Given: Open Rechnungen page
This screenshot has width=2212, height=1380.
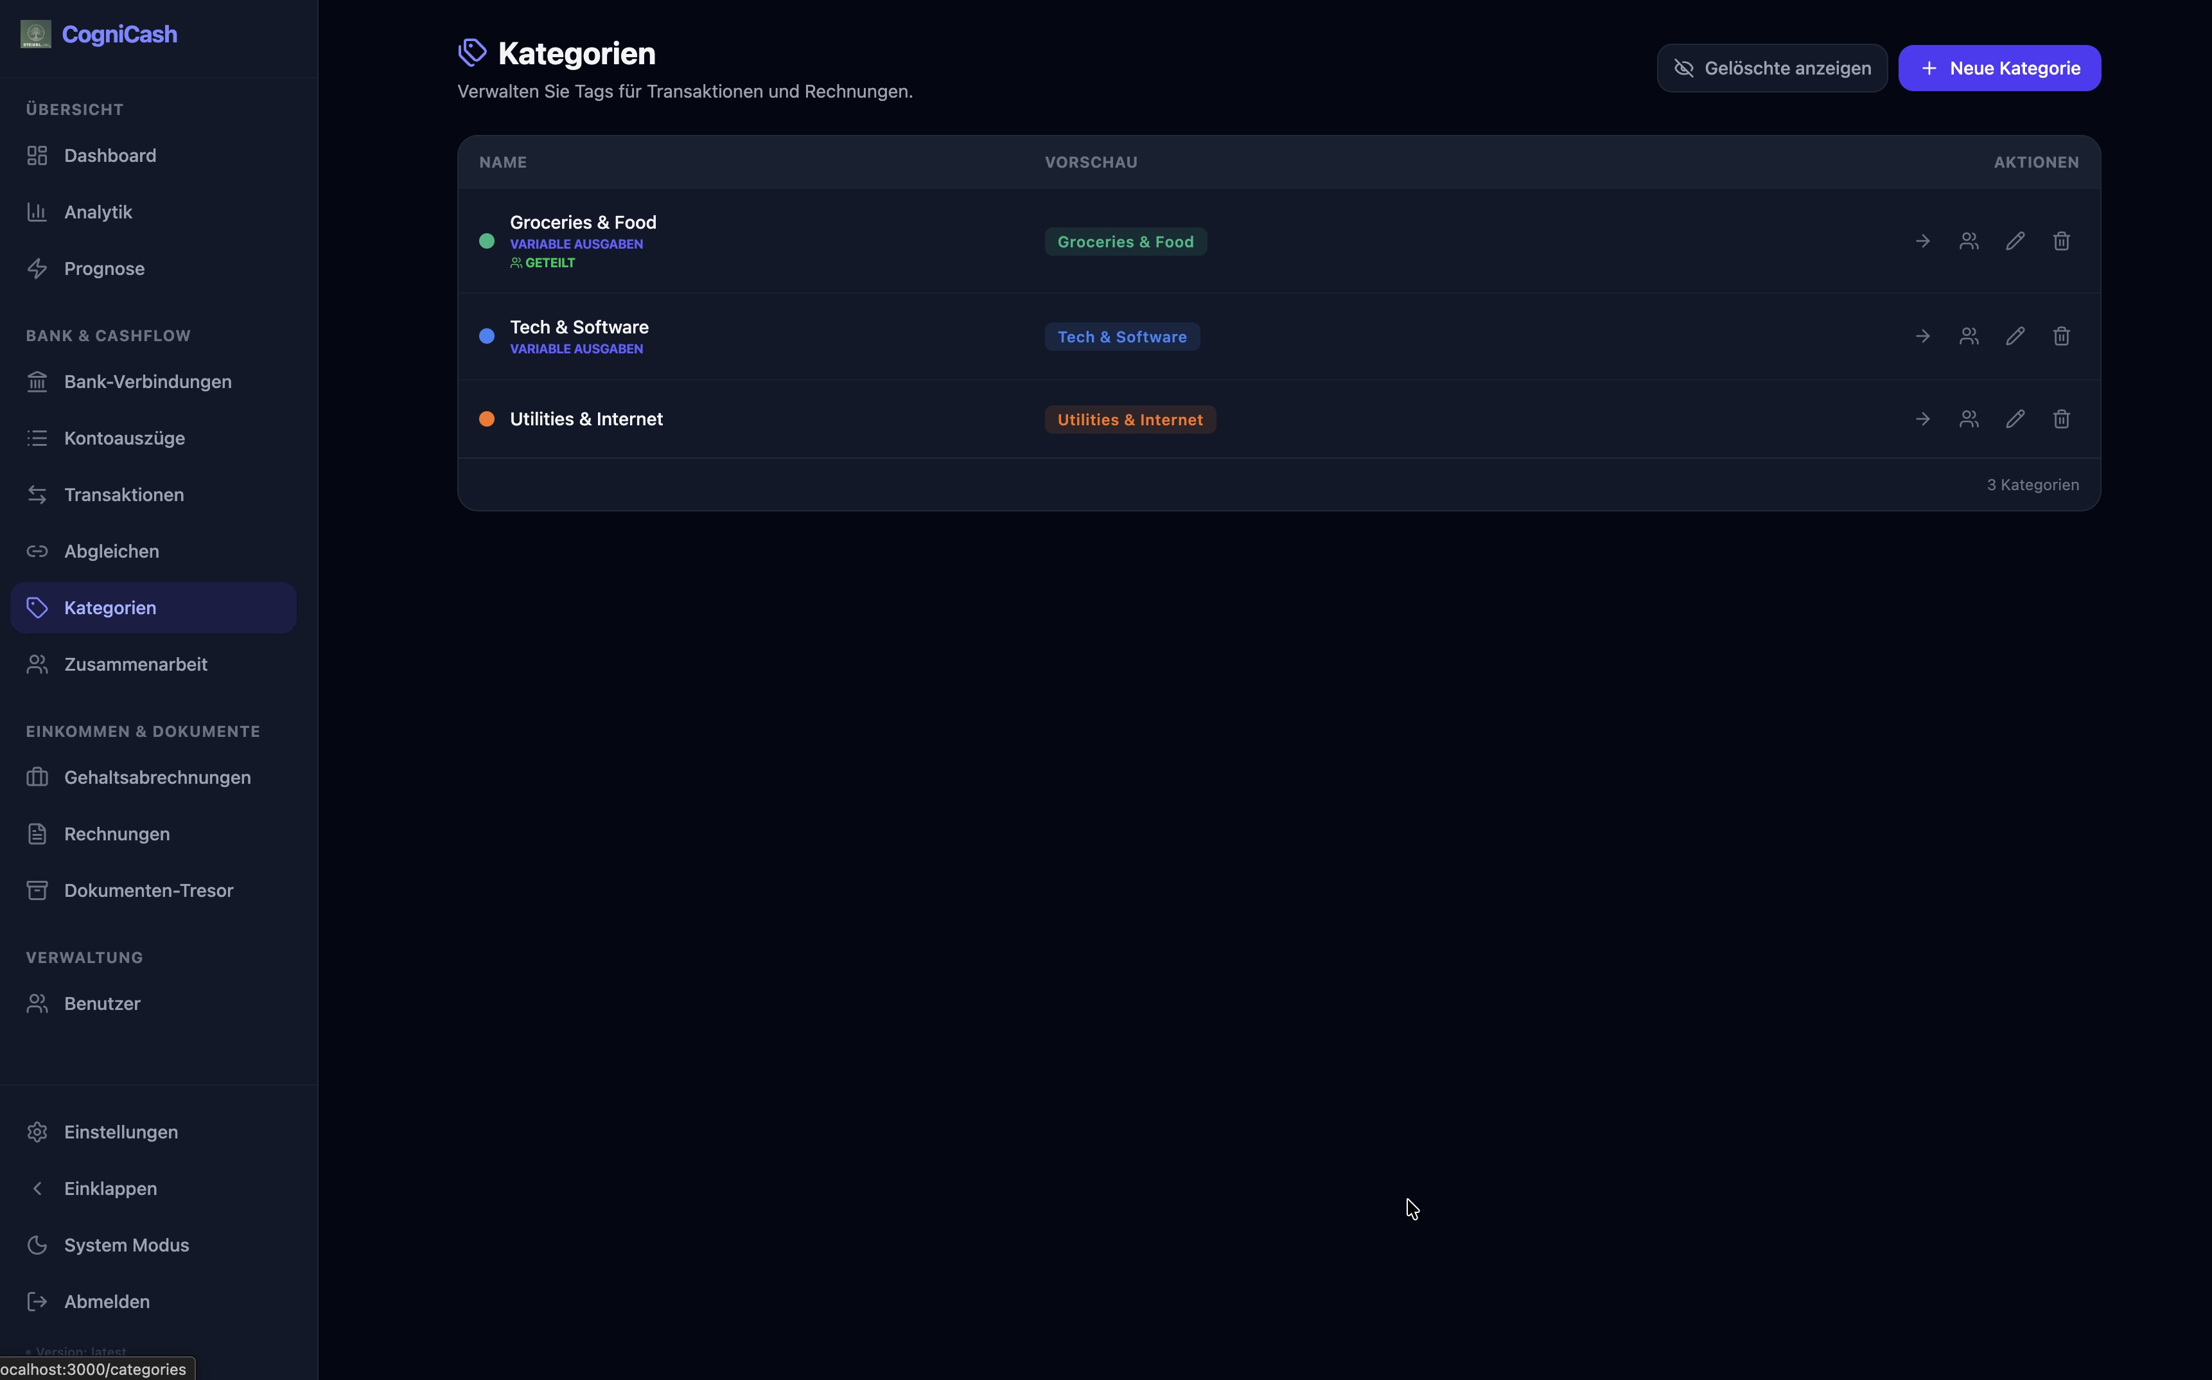Looking at the screenshot, I should pos(154,834).
